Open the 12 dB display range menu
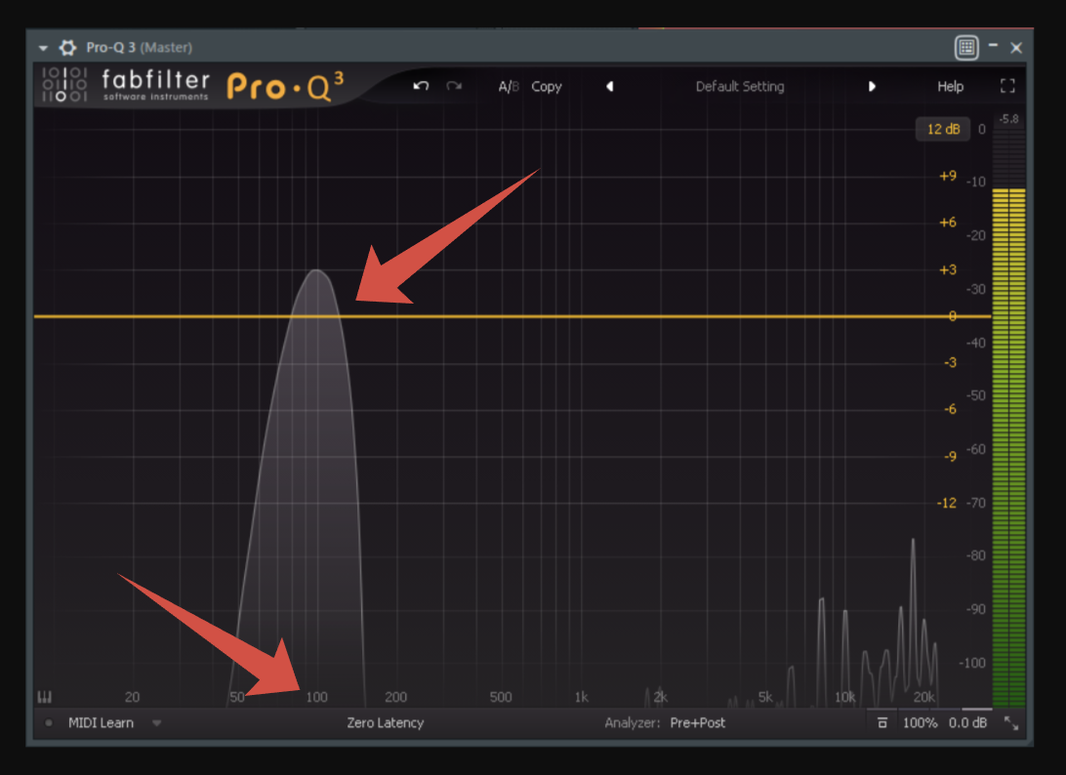Viewport: 1066px width, 775px height. click(x=943, y=129)
